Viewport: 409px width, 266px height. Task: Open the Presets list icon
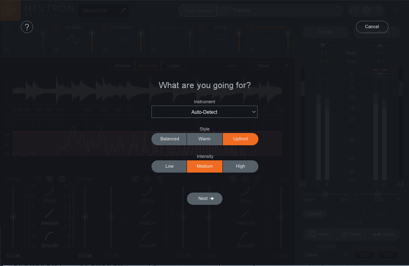[x=225, y=11]
